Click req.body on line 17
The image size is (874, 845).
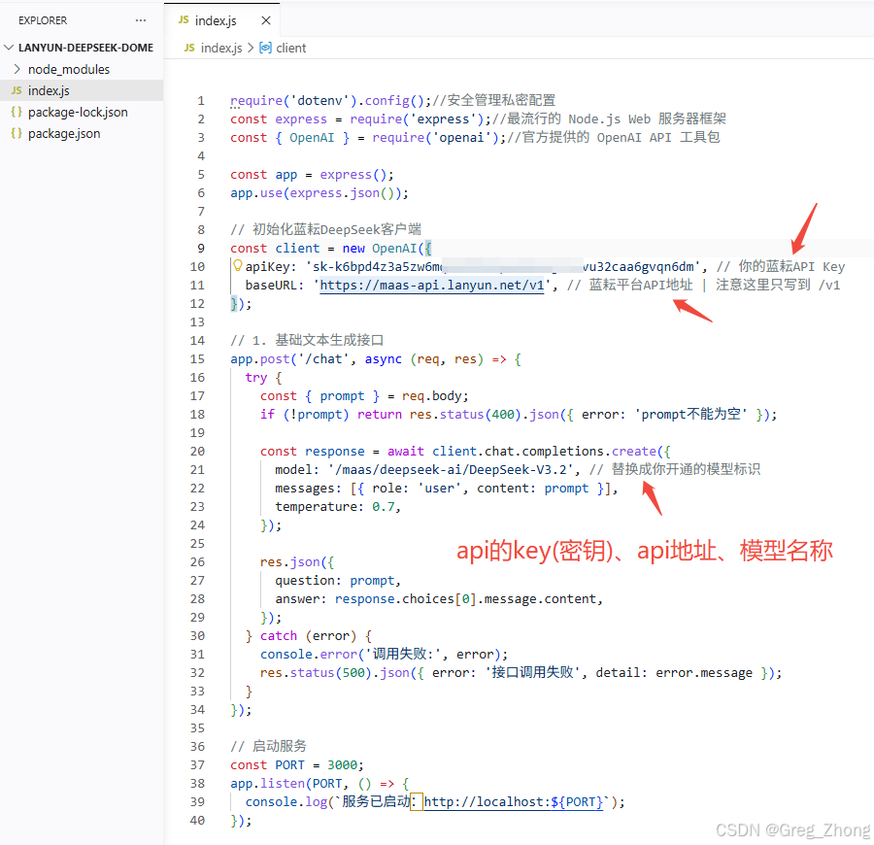click(x=431, y=395)
